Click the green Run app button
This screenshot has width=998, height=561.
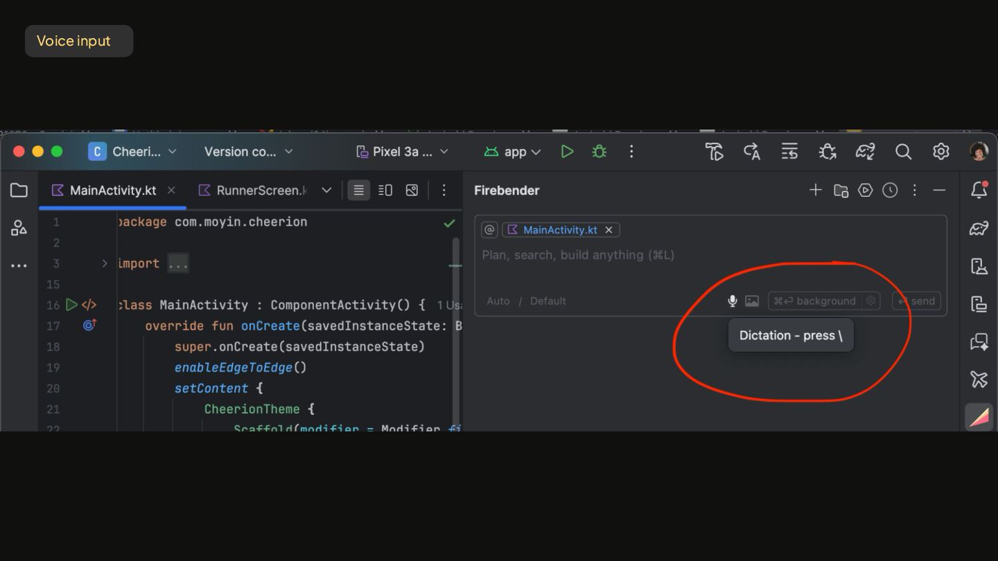[567, 152]
